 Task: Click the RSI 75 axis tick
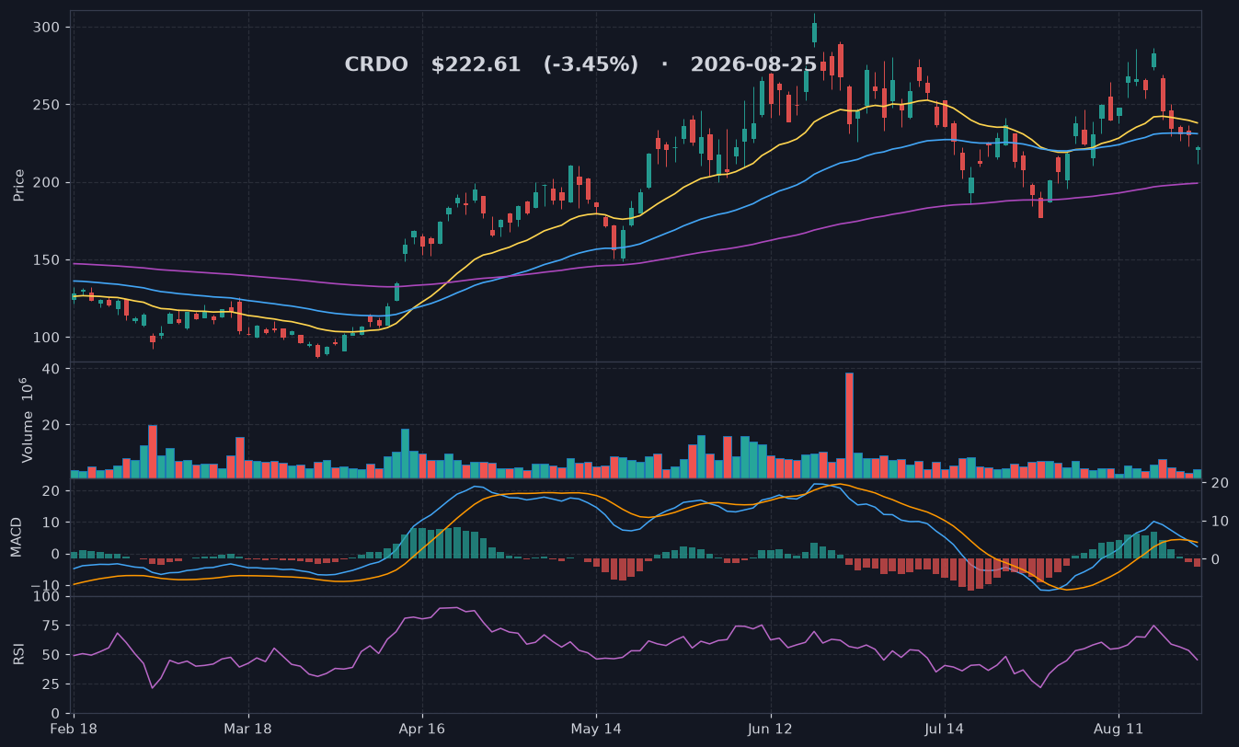tap(52, 626)
